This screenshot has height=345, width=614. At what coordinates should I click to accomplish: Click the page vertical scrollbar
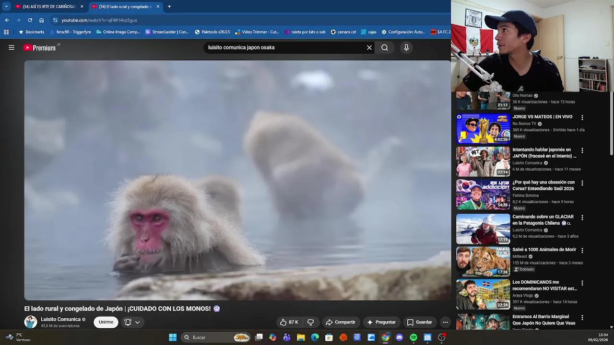pyautogui.click(x=611, y=125)
